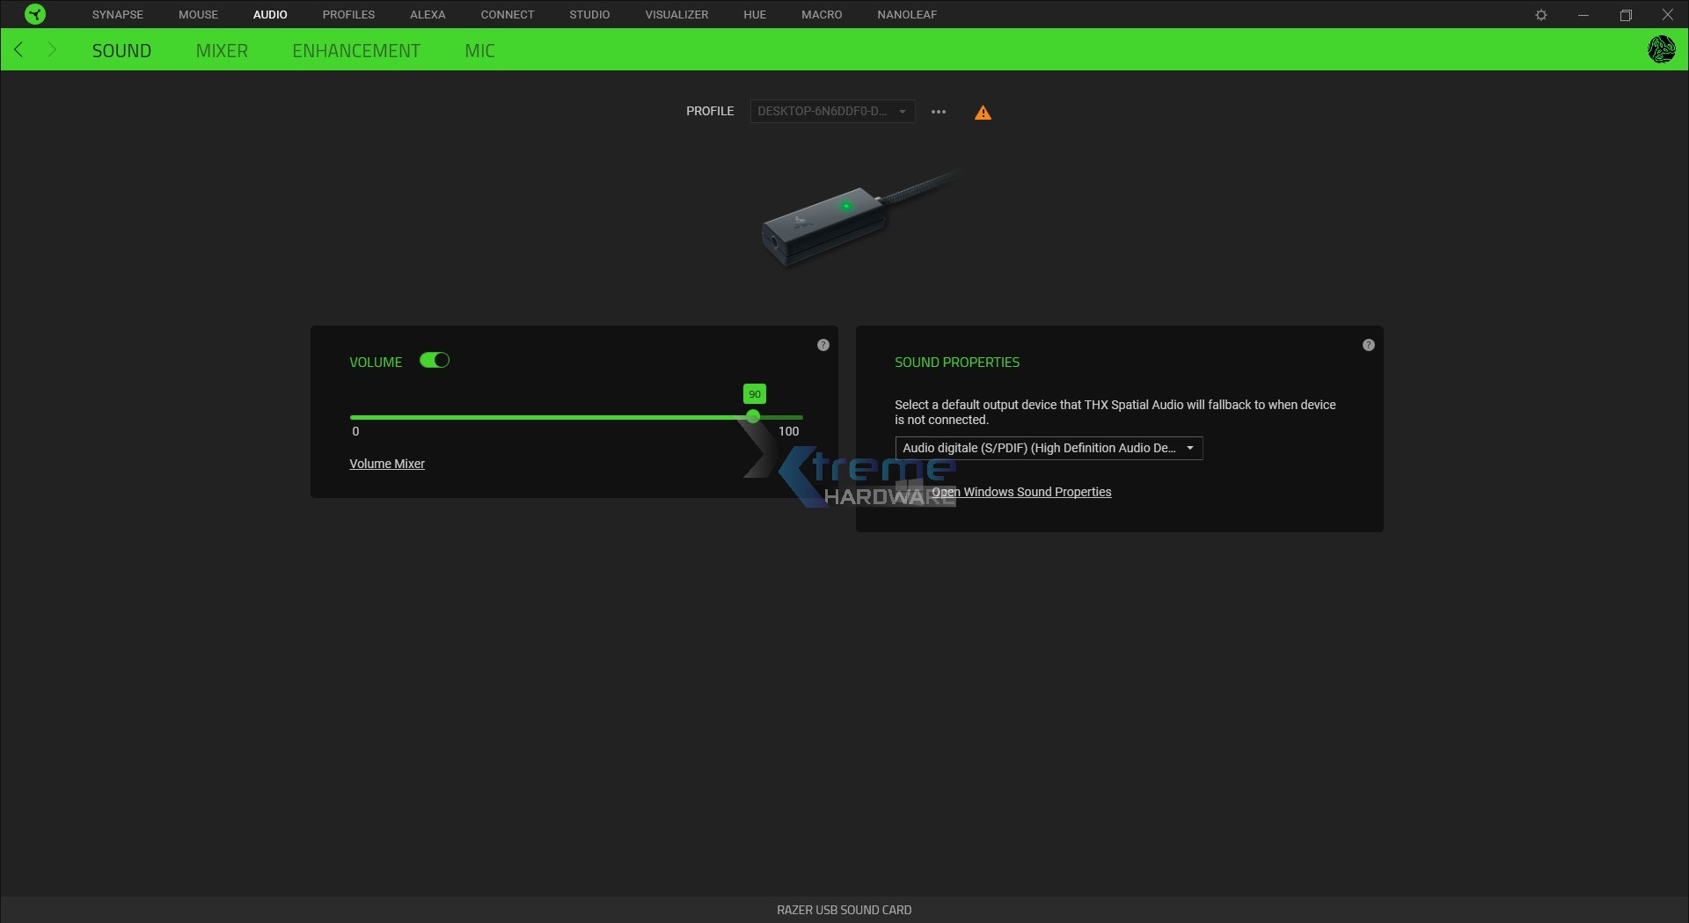Open the Profile dropdown
Viewport: 1689px width, 923px height.
pyautogui.click(x=831, y=111)
